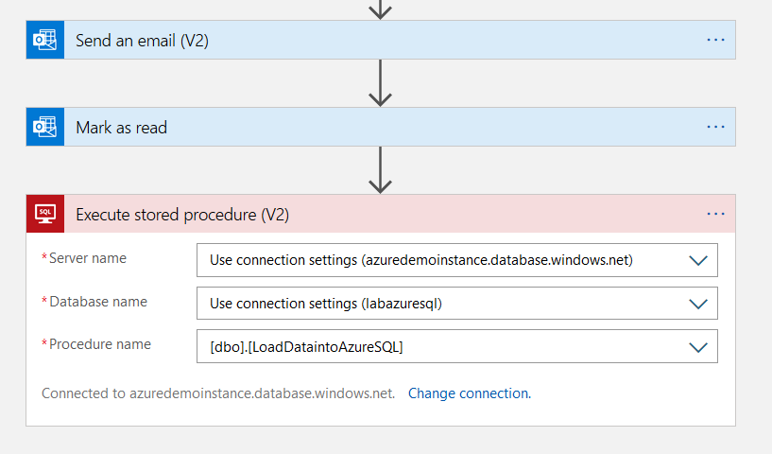This screenshot has width=772, height=454.
Task: Expand the Procedure name dropdown chevron
Action: (x=698, y=347)
